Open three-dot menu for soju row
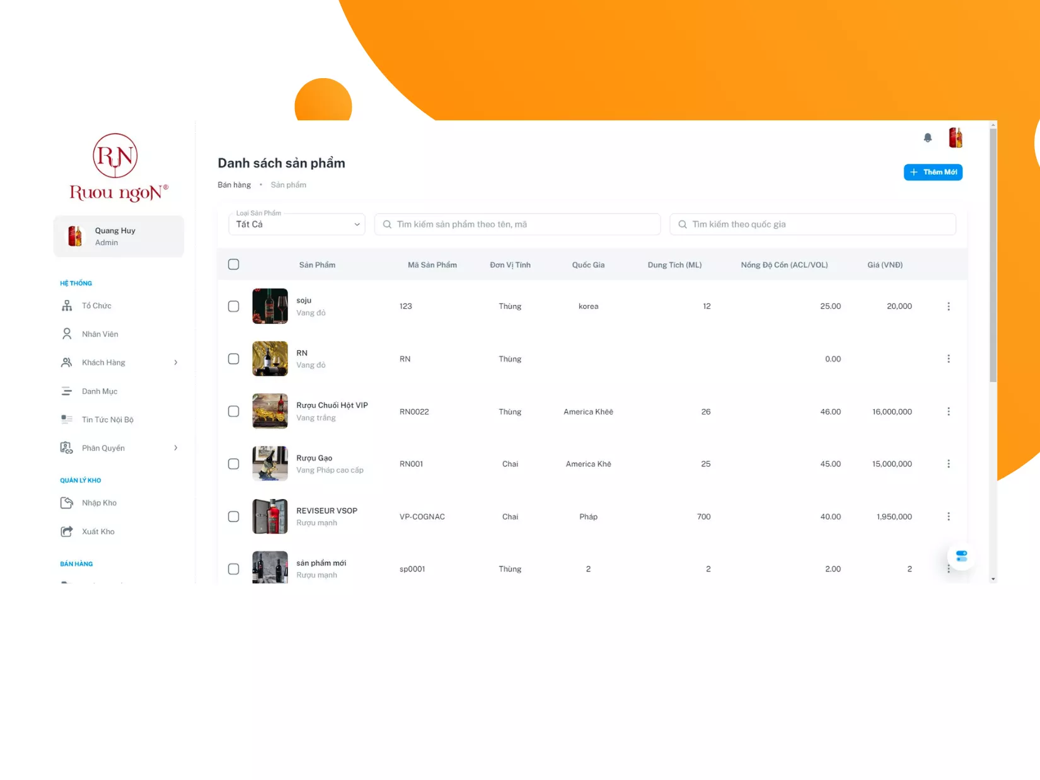Screen dimensions: 1040x780 coord(948,306)
